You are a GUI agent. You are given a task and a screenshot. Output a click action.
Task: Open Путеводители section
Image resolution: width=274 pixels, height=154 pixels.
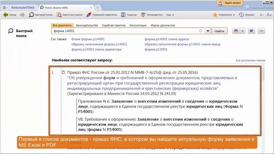point(152,15)
